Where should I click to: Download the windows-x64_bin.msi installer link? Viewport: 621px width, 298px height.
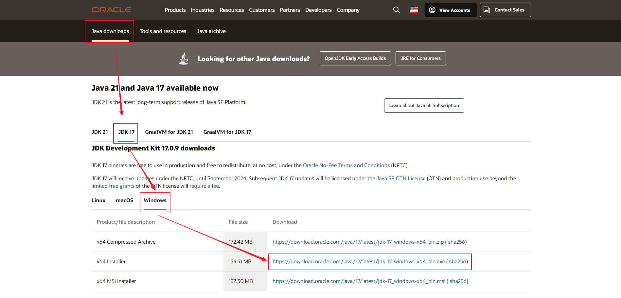(x=359, y=281)
